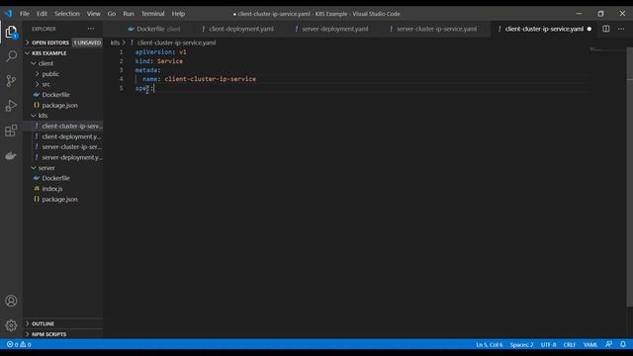
Task: Open server-cluster-ip-service file in explorer tree
Action: [71, 147]
